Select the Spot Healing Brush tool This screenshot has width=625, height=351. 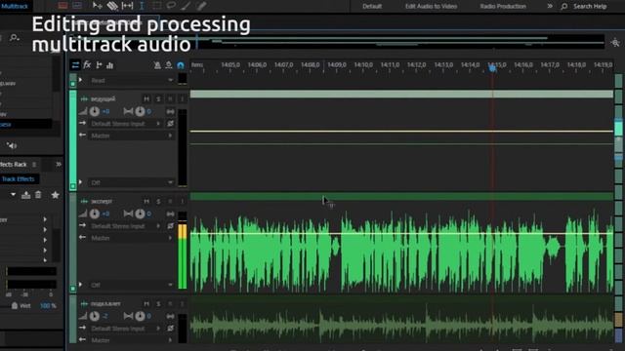[x=201, y=6]
